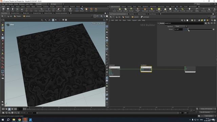Jump to first frame

tap(3, 109)
